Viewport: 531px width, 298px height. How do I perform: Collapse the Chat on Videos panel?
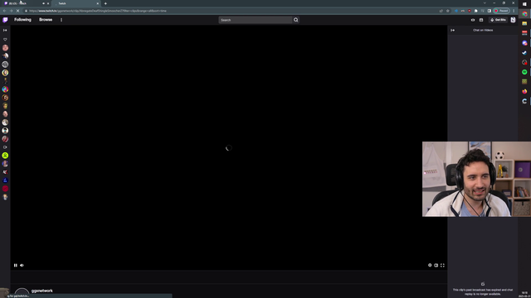(x=452, y=31)
